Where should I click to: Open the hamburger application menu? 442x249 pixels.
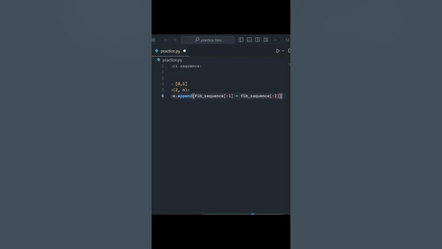(153, 40)
